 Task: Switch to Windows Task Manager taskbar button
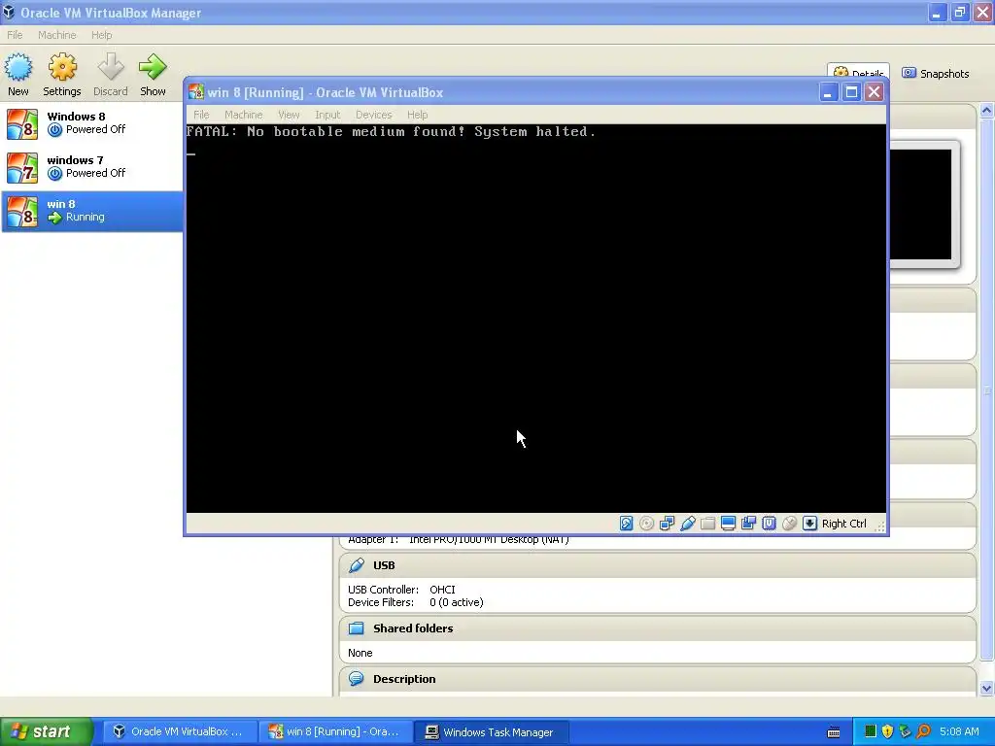point(491,731)
